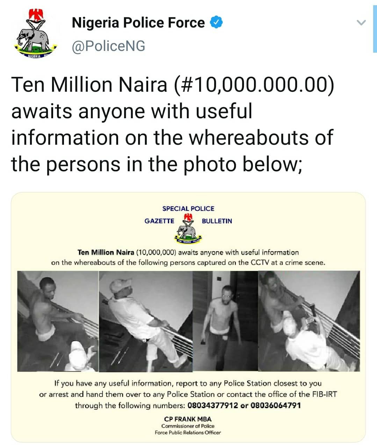Open the rightmost CCTV photo

309,321
